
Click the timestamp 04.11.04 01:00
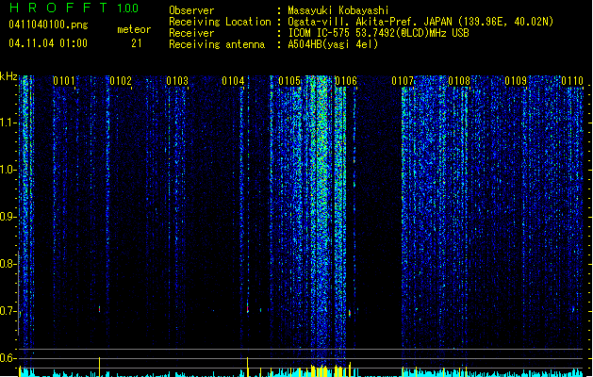[x=48, y=43]
